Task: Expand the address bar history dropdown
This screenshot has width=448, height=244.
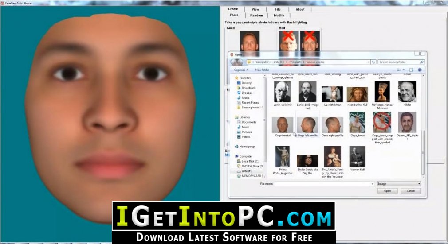Action: coord(368,62)
